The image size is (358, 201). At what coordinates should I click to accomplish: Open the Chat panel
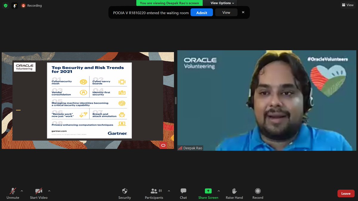pos(183,193)
